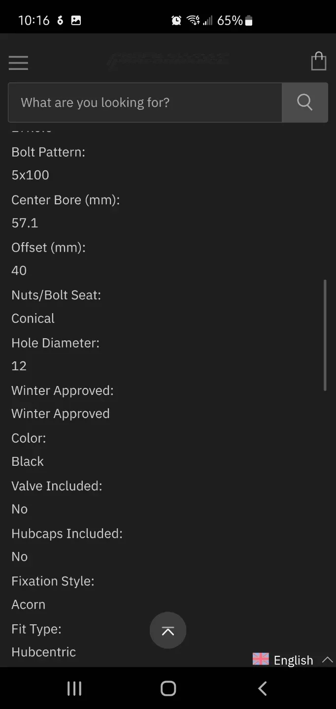This screenshot has height=709, width=336.
Task: Click the store logo in header
Action: 168,60
